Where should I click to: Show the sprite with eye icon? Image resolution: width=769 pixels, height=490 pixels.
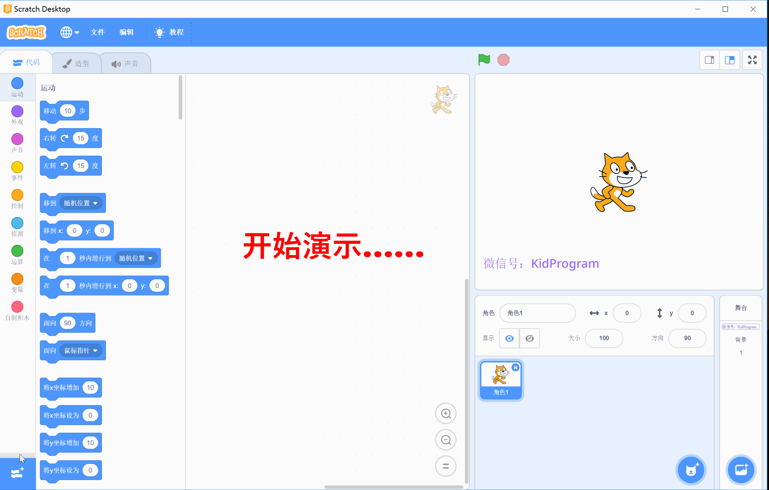click(509, 338)
